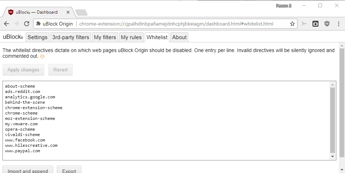The height and width of the screenshot is (173, 345).
Task: Click the Revert button
Action: pos(61,70)
